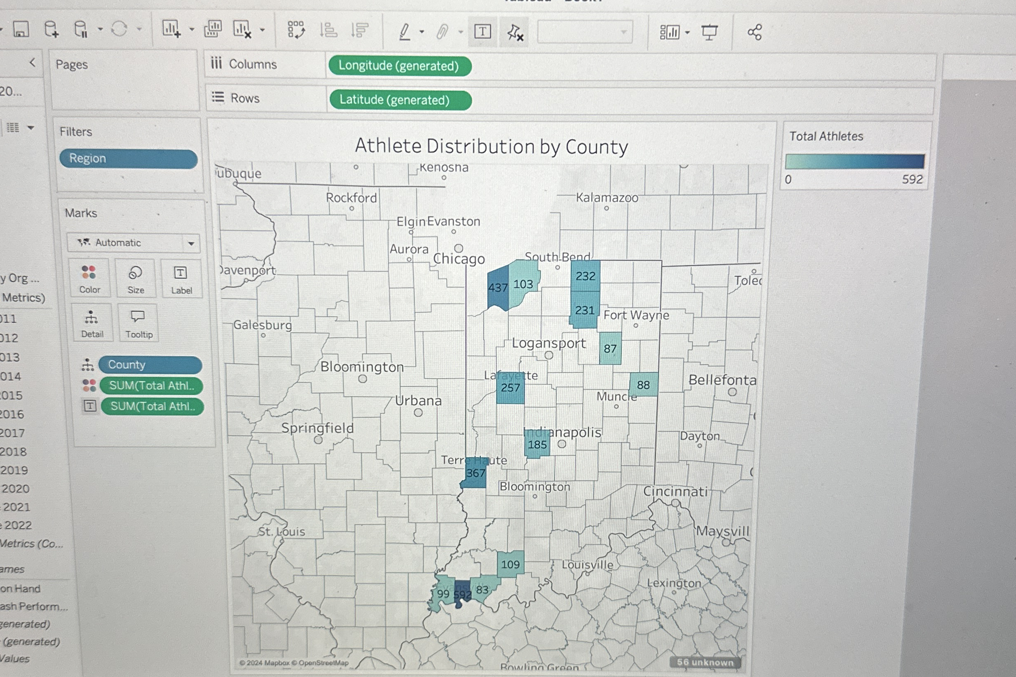Toggle the Highlight pen tool
Image resolution: width=1016 pixels, height=677 pixels.
point(405,31)
